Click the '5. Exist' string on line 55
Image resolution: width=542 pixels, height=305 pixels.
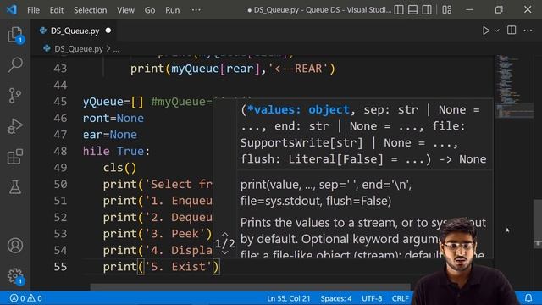[178, 267]
